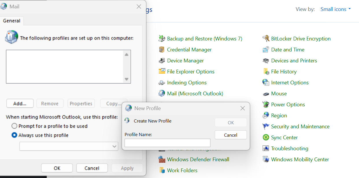Click the Sync Center icon
This screenshot has width=359, height=178.
(266, 138)
